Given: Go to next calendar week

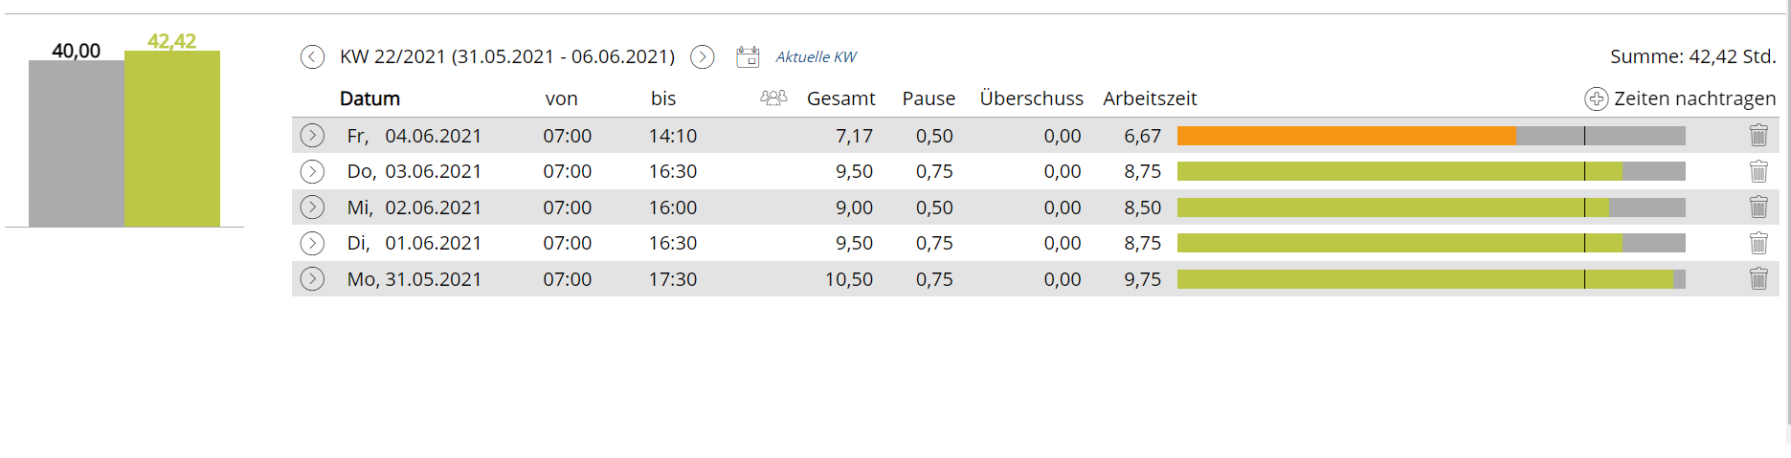Looking at the screenshot, I should (x=703, y=57).
